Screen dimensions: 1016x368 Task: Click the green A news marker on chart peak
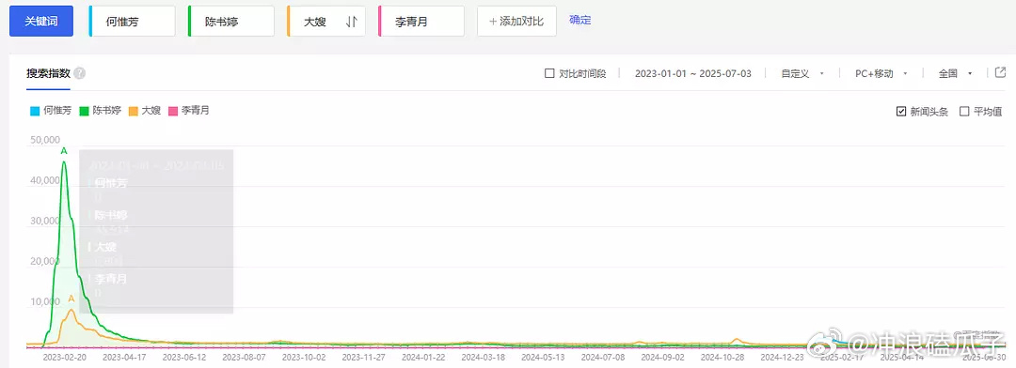click(x=64, y=151)
